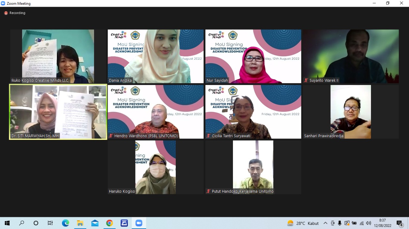This screenshot has height=229, width=409.
Task: Select Suyanto Warek II video tile
Action: pos(351,56)
